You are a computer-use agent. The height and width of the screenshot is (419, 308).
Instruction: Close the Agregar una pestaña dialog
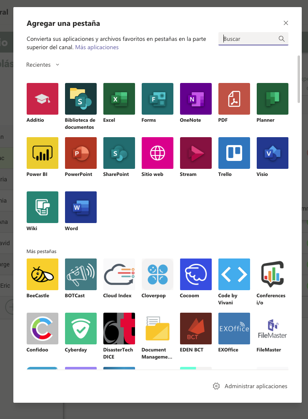pyautogui.click(x=286, y=23)
